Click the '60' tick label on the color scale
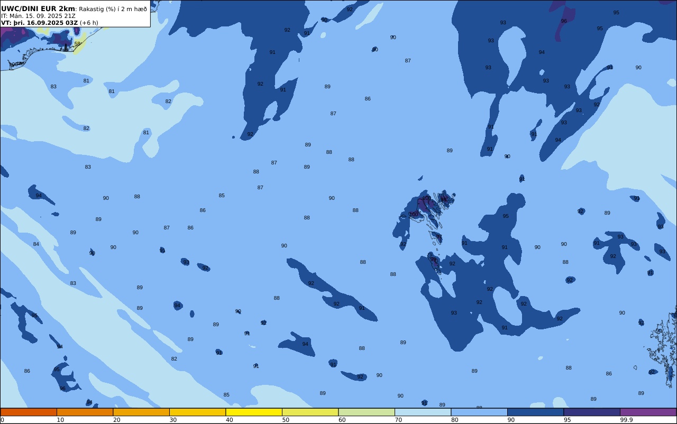 [x=342, y=420]
